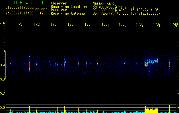179x113 pixels.
Task: Click the 0.9 kHz frequency label
Action: click(x=2, y=65)
